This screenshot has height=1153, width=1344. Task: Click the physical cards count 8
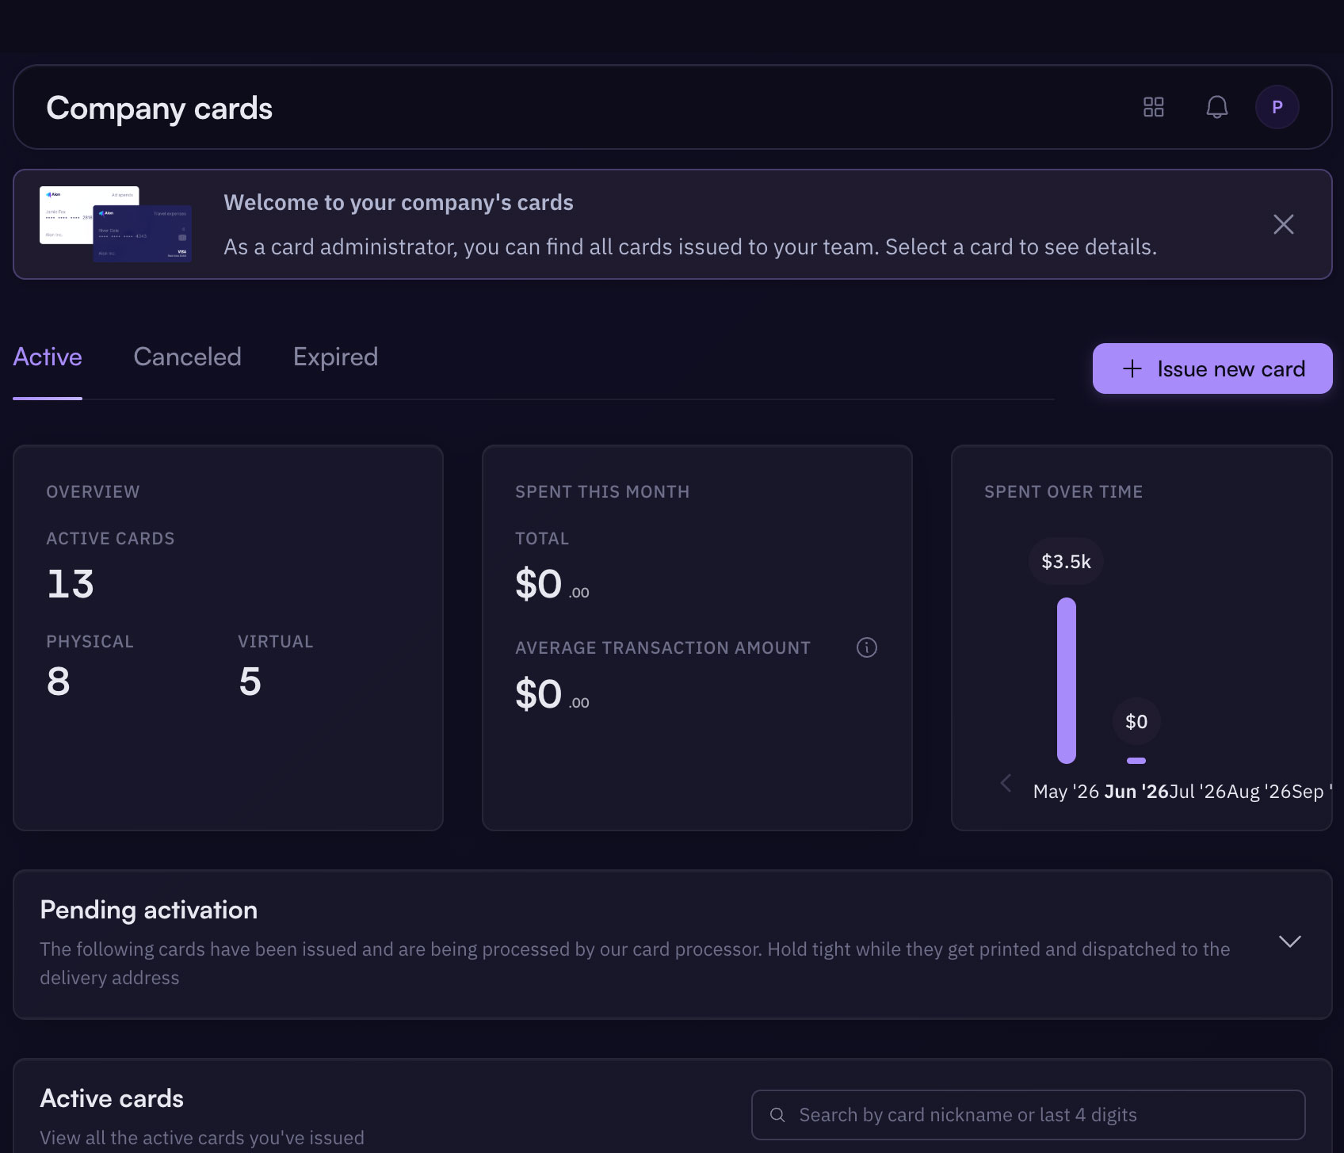[58, 681]
